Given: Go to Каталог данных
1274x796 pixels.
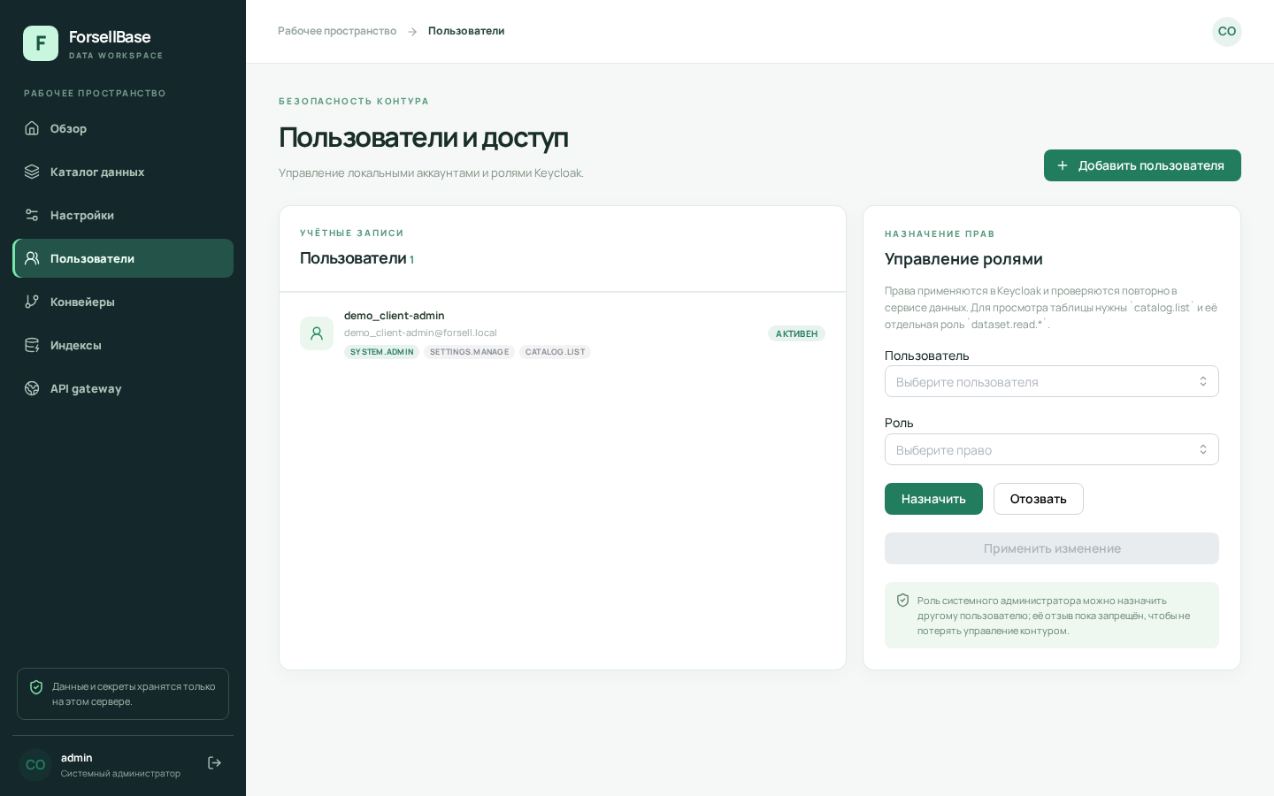Looking at the screenshot, I should click(123, 172).
